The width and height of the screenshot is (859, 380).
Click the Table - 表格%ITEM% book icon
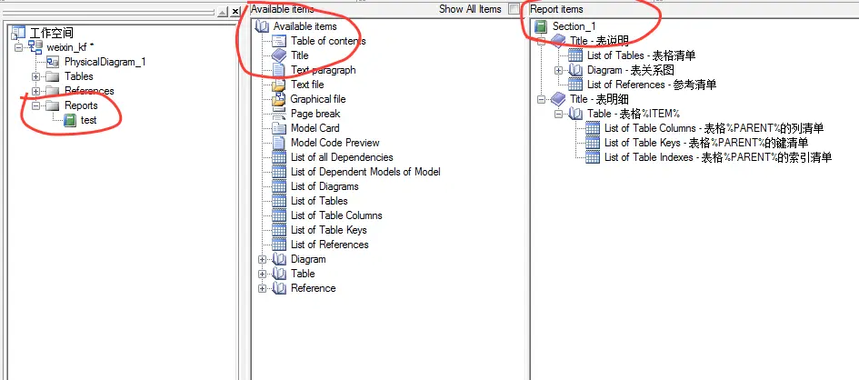pos(575,114)
